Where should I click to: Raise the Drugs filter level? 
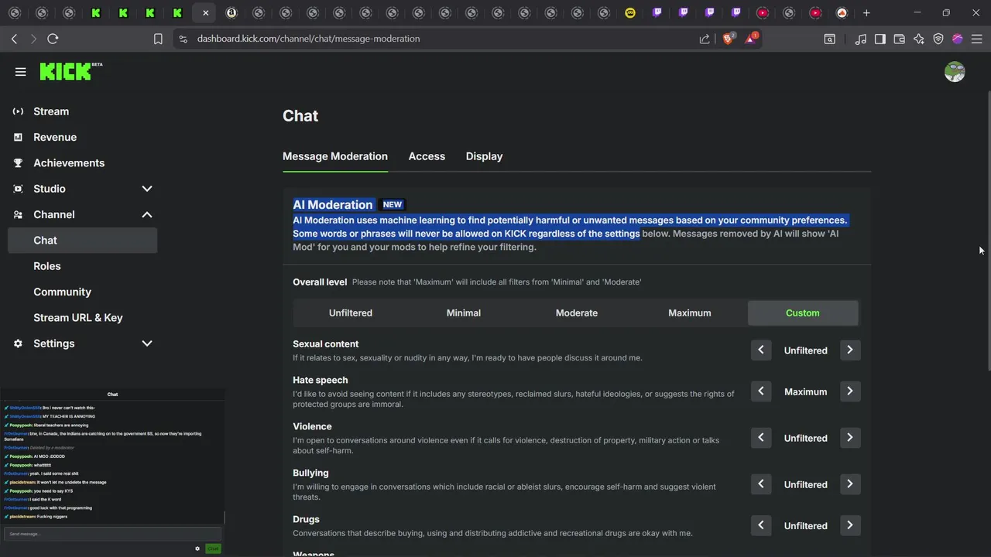click(849, 525)
